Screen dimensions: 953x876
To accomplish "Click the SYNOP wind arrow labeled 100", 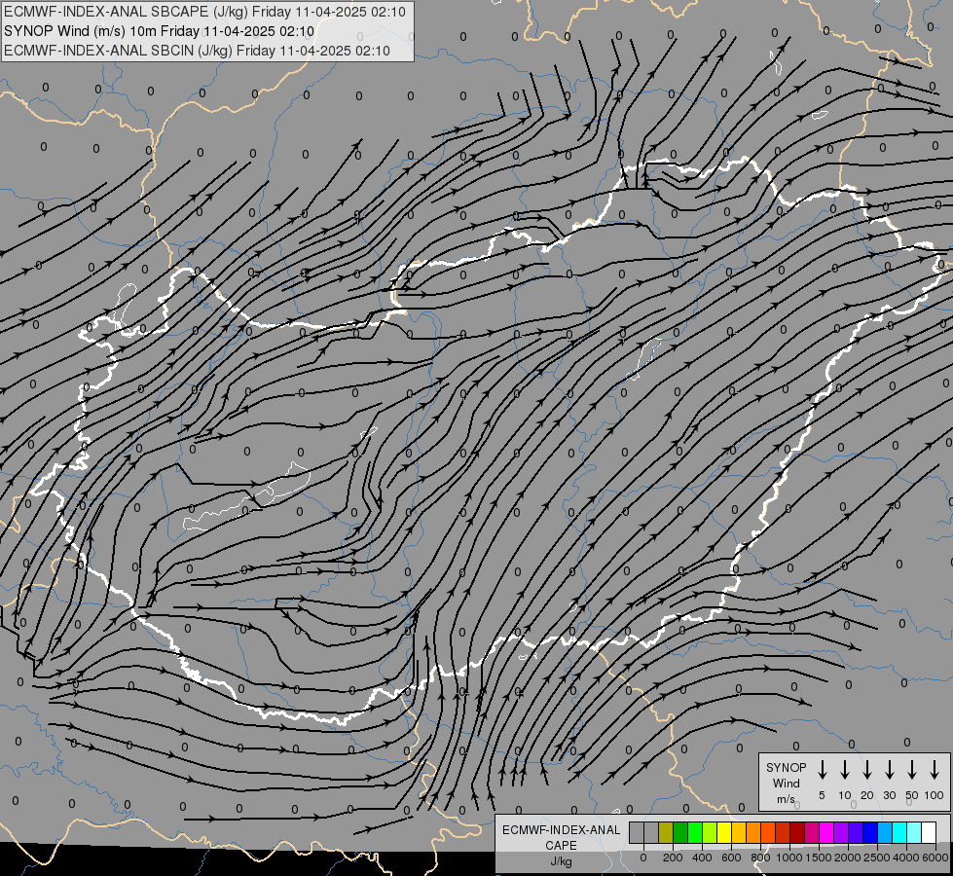I will click(x=935, y=770).
